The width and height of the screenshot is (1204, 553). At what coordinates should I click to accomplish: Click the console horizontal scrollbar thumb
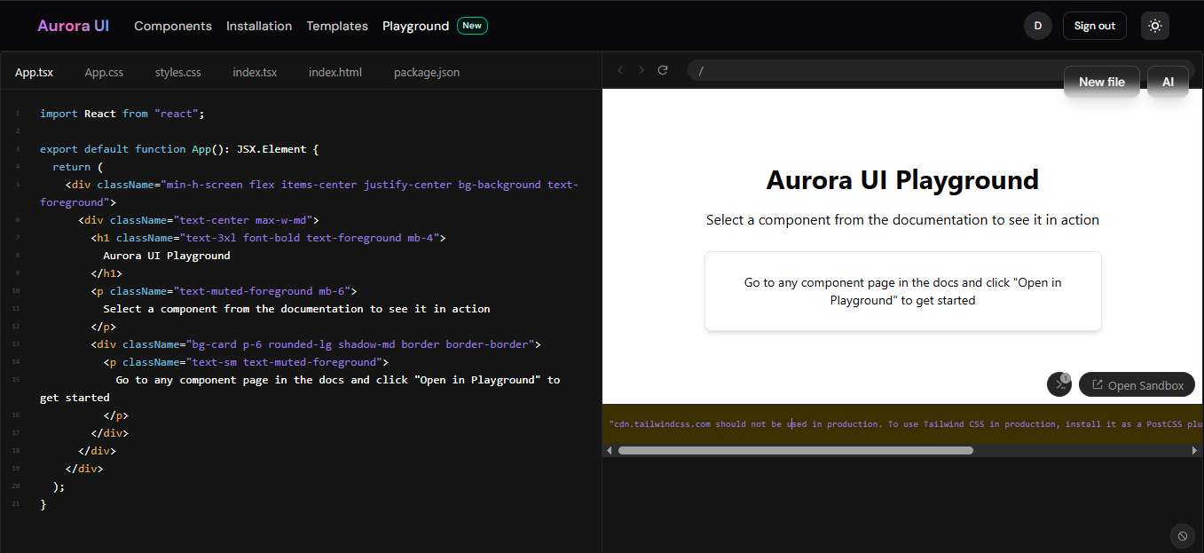point(796,450)
